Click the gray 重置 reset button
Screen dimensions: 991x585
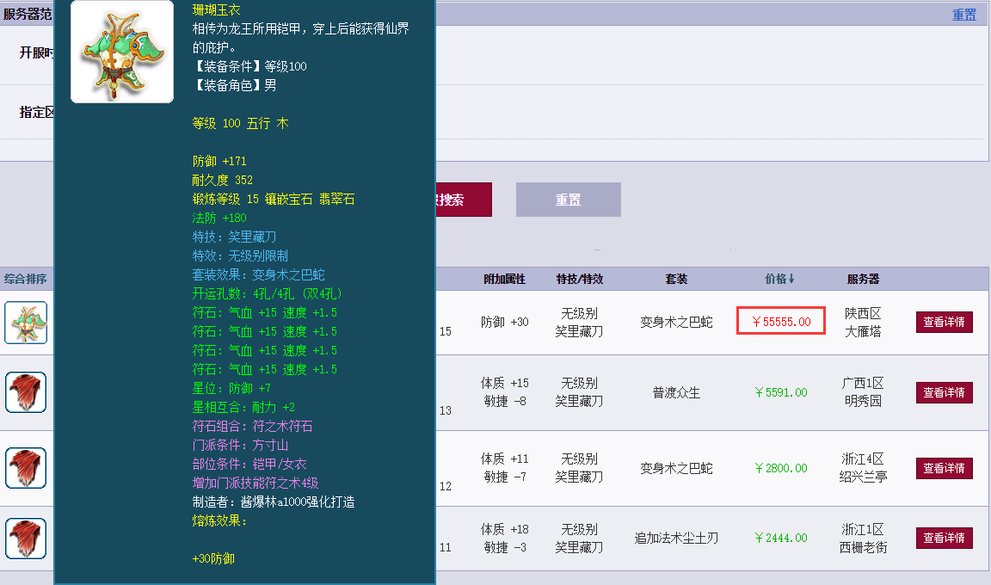tap(568, 199)
